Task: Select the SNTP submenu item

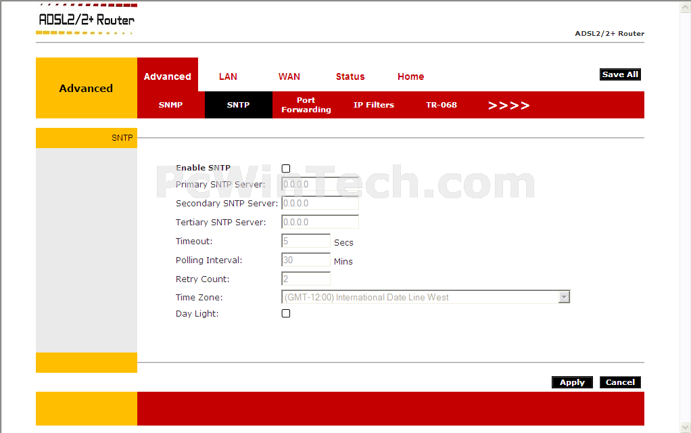Action: 239,105
